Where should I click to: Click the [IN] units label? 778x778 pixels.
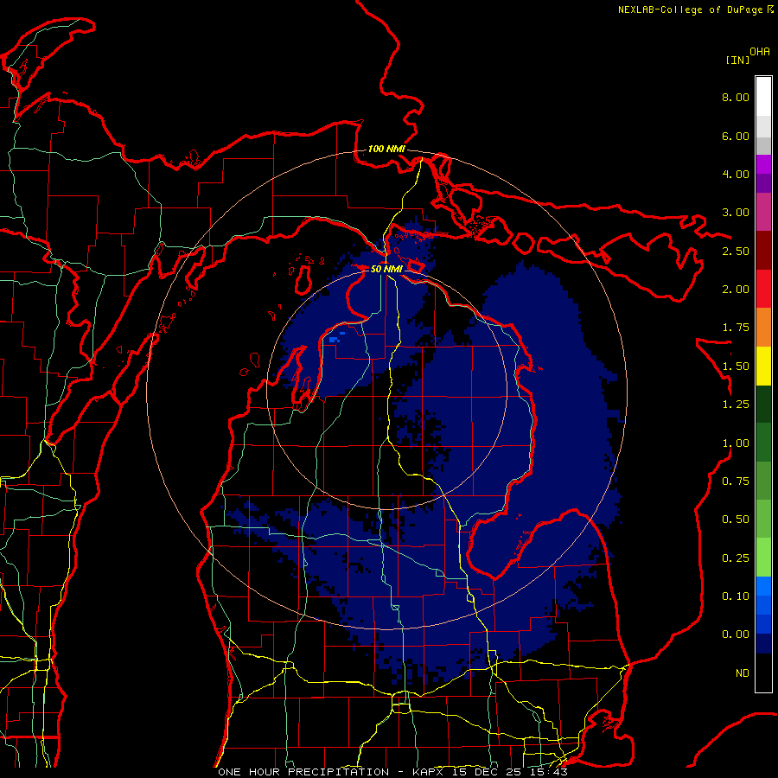click(x=738, y=60)
